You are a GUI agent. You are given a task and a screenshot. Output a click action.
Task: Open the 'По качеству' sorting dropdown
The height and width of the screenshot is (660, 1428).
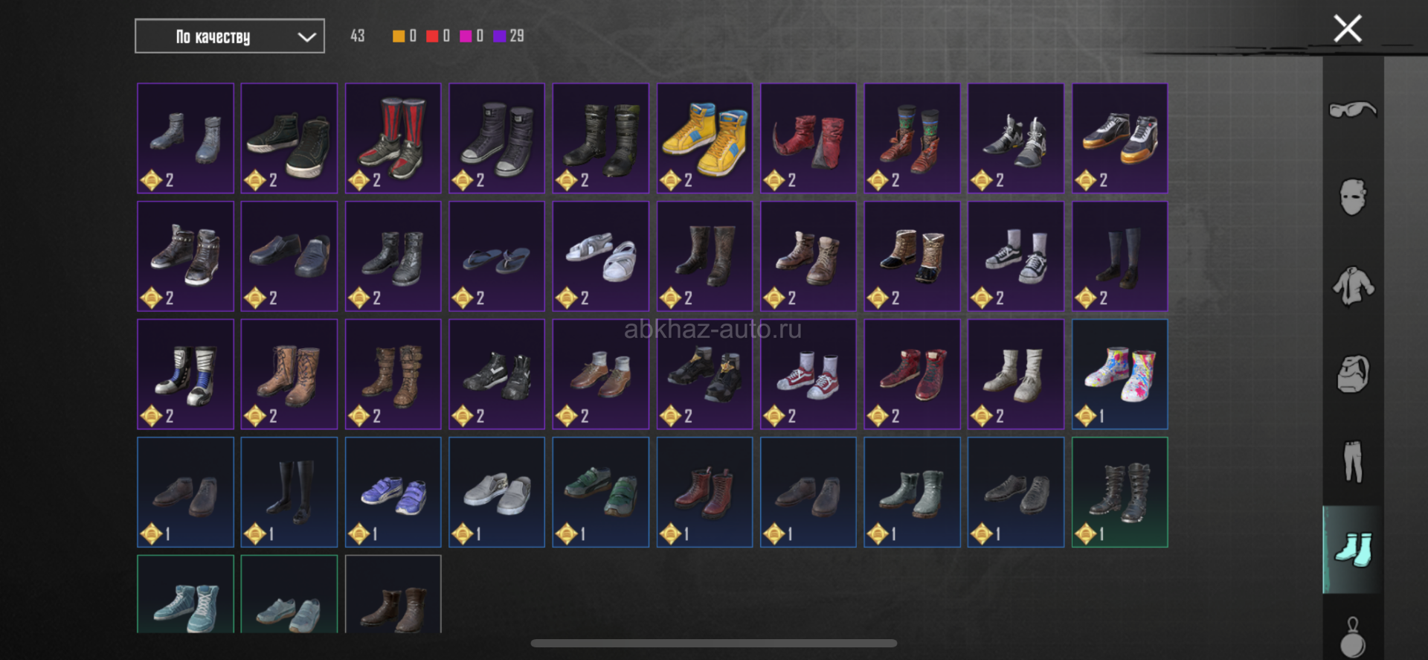(x=230, y=36)
